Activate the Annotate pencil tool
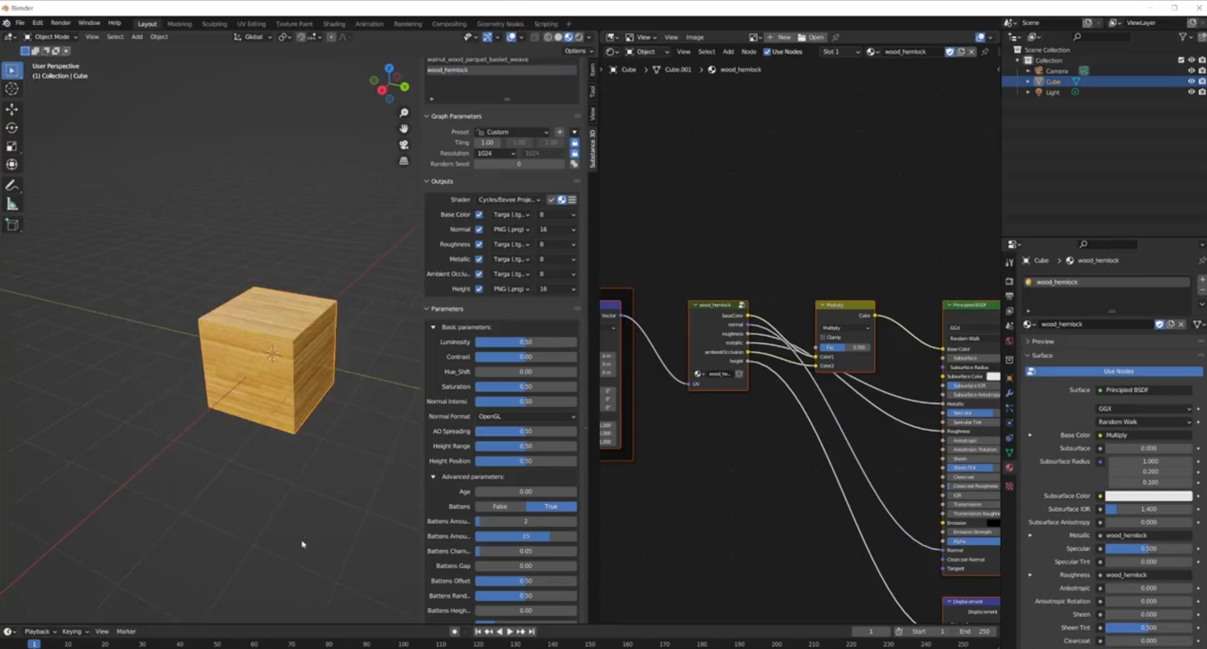This screenshot has width=1207, height=649. tap(12, 186)
